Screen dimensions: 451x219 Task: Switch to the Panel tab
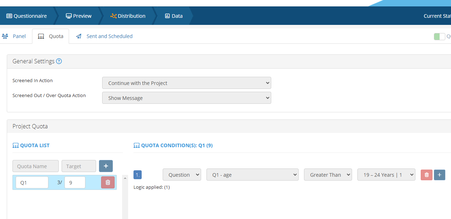(x=14, y=36)
